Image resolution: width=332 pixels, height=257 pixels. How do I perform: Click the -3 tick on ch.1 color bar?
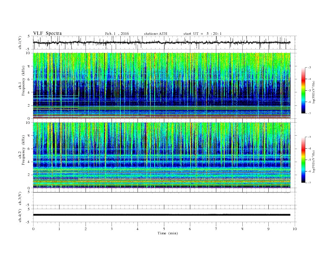pyautogui.click(x=309, y=68)
